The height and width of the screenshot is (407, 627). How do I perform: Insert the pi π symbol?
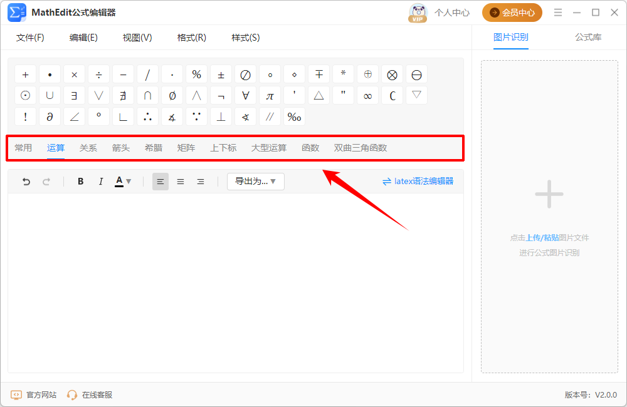click(270, 96)
